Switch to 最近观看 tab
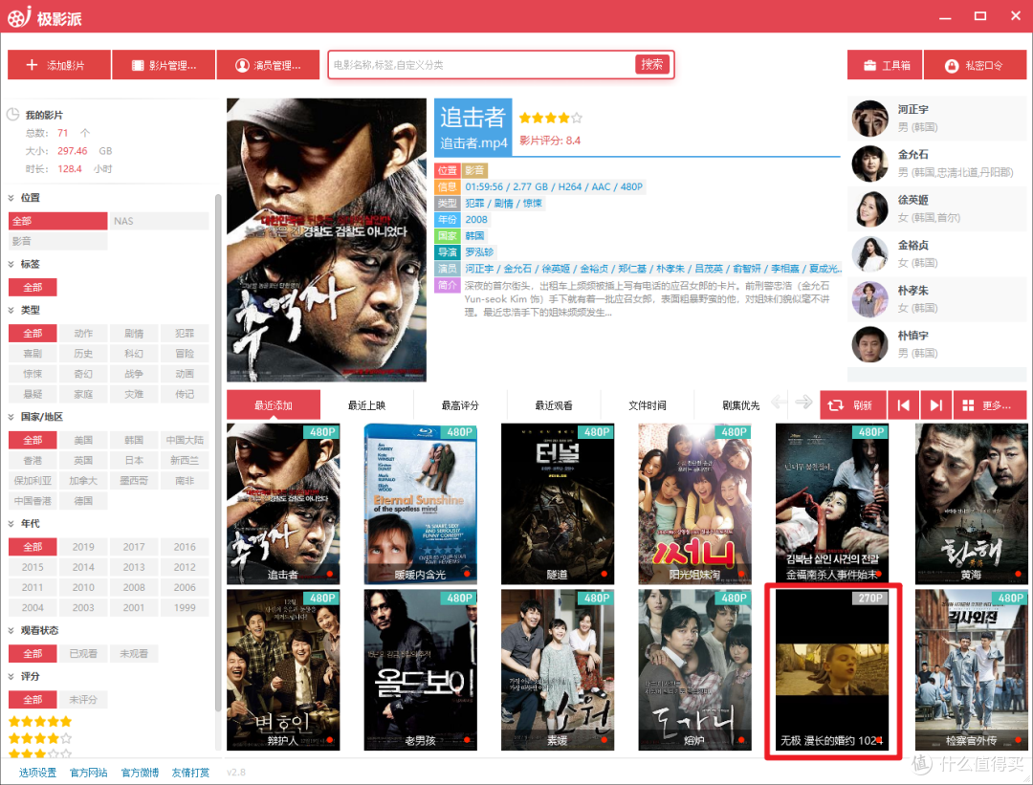This screenshot has width=1033, height=785. tap(554, 405)
